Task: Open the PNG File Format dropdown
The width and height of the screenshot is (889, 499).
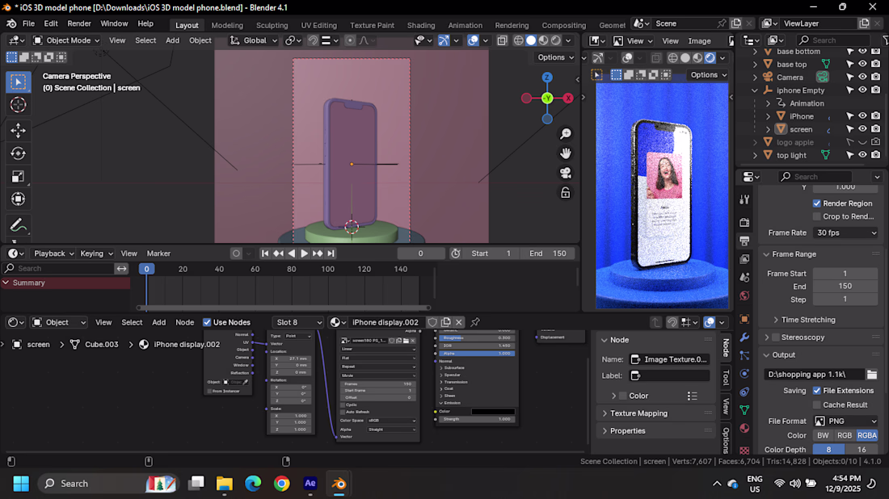Action: click(845, 421)
